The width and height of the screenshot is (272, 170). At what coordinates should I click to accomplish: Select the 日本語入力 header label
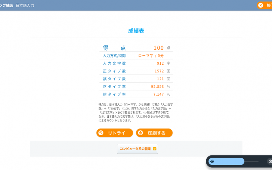[x=25, y=5]
